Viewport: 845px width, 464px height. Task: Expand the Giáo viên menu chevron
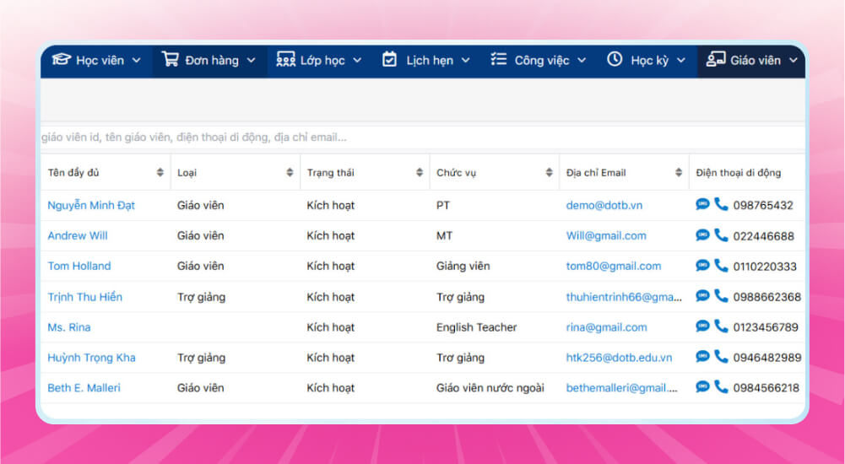click(x=794, y=60)
